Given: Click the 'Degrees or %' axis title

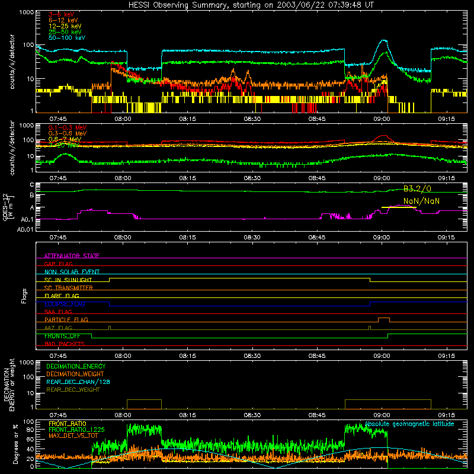Looking at the screenshot, I should [15, 444].
